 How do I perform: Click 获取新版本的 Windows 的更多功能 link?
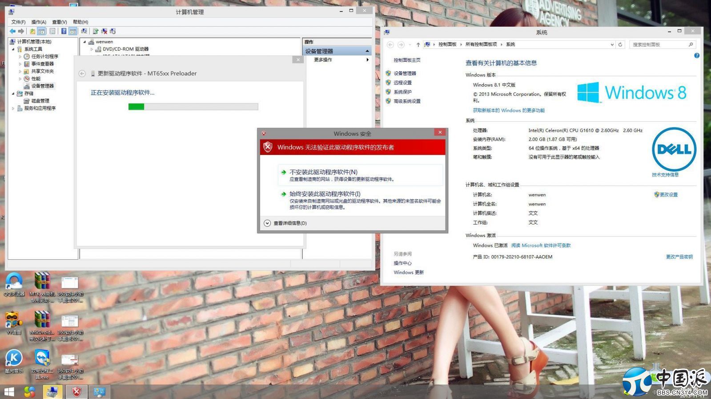[x=509, y=111]
